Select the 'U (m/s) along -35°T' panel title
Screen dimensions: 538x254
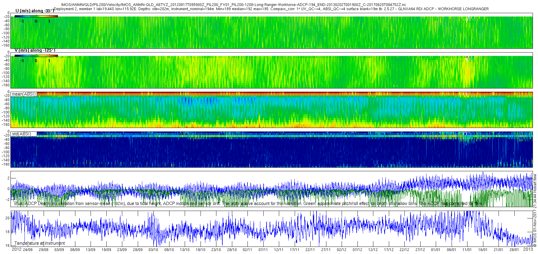pyautogui.click(x=35, y=11)
